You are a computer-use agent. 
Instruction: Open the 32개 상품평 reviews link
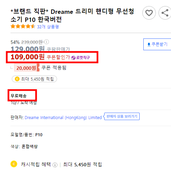point(48,27)
